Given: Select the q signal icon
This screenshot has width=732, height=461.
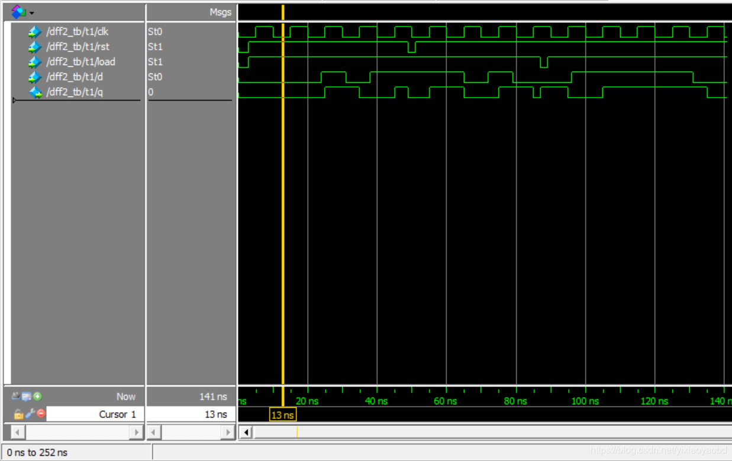Looking at the screenshot, I should 36,92.
